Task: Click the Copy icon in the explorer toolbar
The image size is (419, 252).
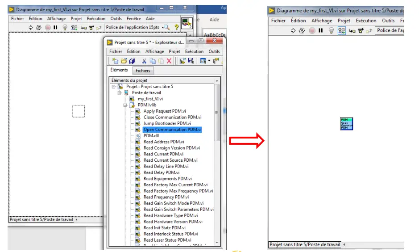Action: [x=153, y=61]
